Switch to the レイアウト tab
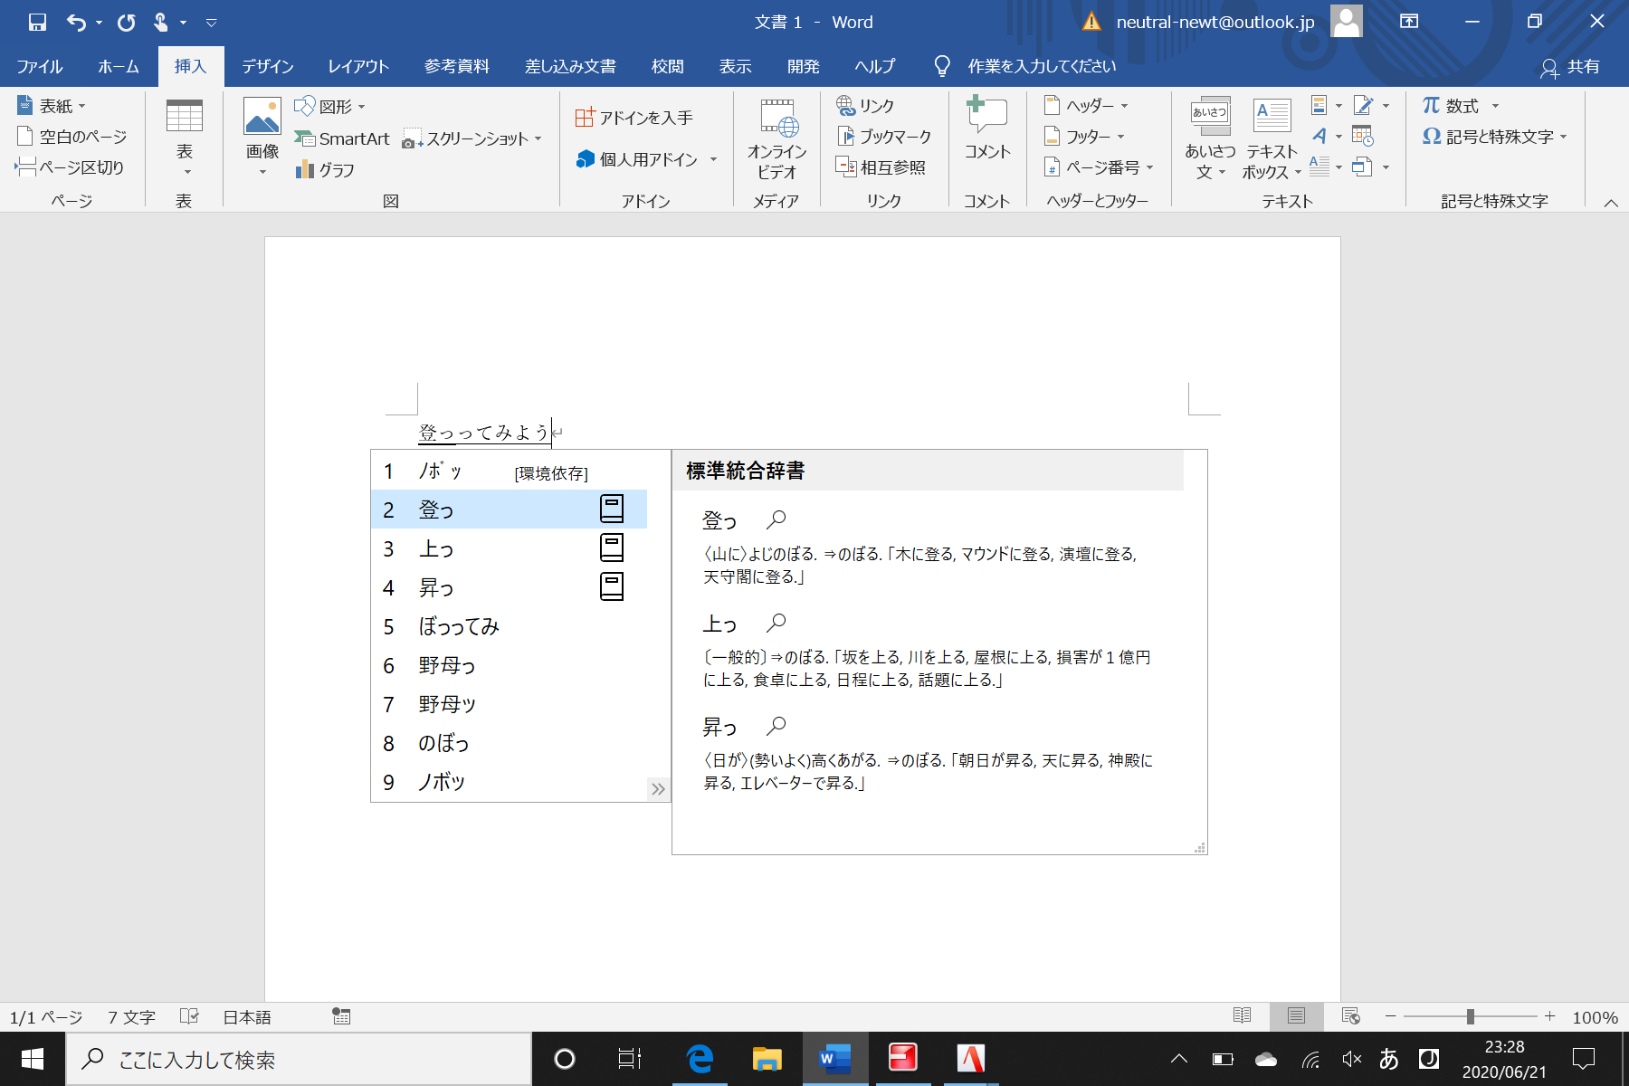 click(358, 66)
